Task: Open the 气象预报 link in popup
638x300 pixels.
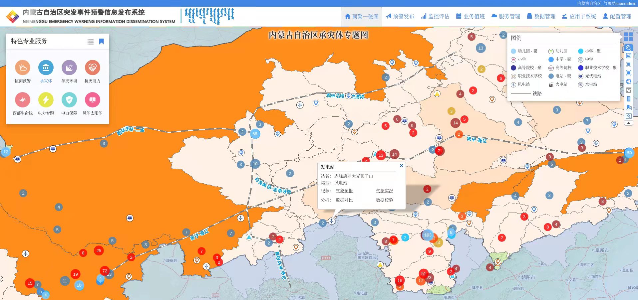Action: [x=344, y=191]
